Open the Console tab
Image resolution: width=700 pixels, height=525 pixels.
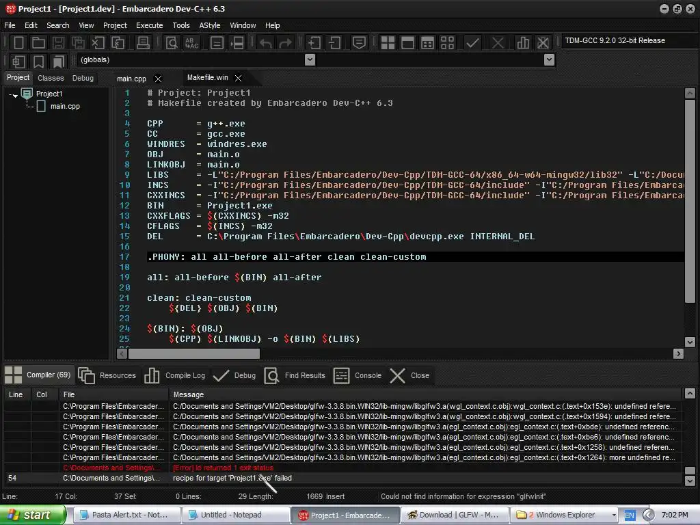coord(357,375)
